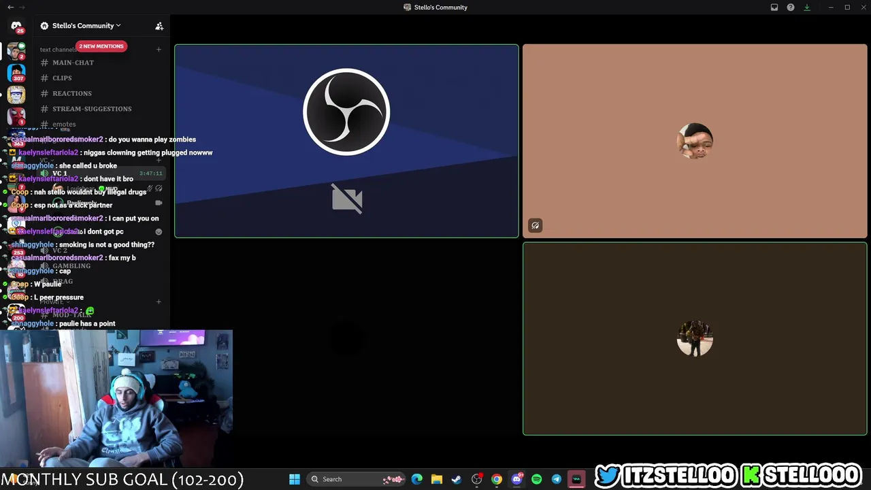
Task: Click the invite people icon
Action: tap(159, 26)
